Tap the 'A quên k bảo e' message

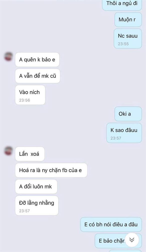37,59
